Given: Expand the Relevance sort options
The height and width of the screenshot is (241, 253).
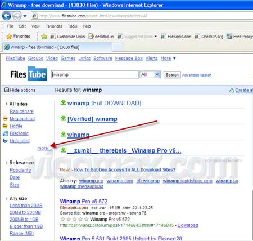Looking at the screenshot, I should pyautogui.click(x=20, y=163).
